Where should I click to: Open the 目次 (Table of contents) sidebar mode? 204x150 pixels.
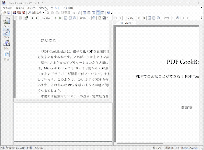pos(6,56)
